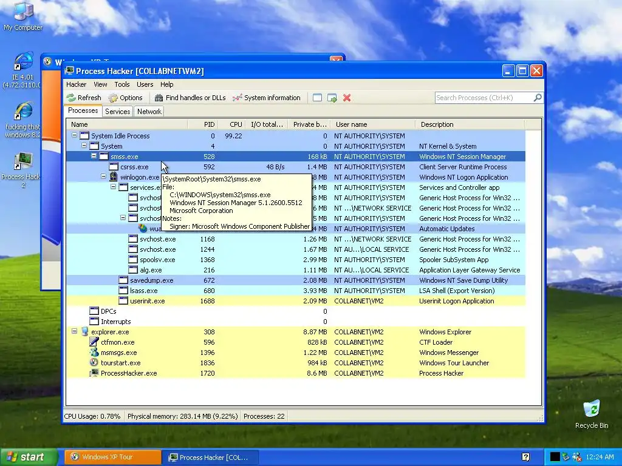Click Process Hacker taskbar button

pyautogui.click(x=211, y=458)
